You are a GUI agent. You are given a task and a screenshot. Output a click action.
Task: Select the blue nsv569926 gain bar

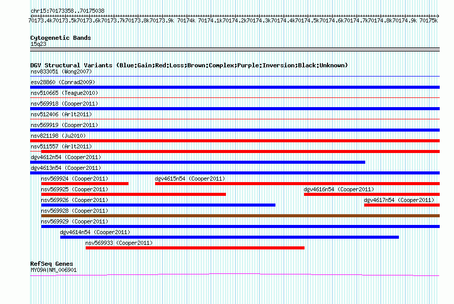coord(158,205)
